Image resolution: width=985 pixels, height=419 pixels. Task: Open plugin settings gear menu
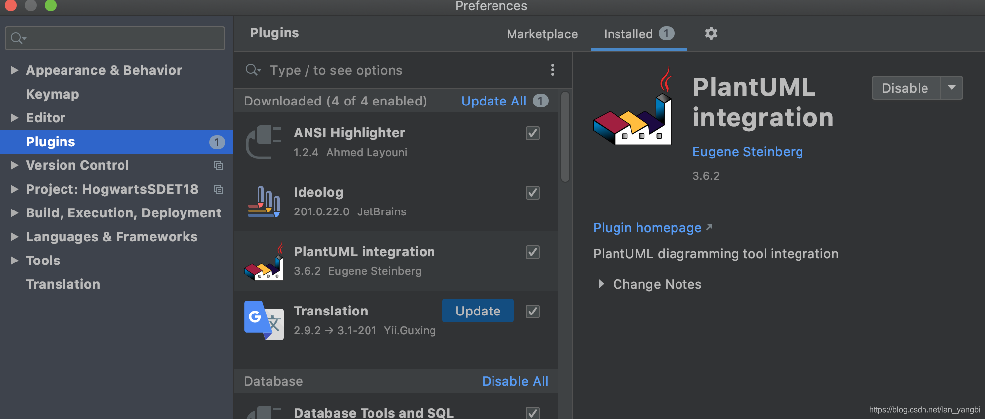tap(711, 33)
